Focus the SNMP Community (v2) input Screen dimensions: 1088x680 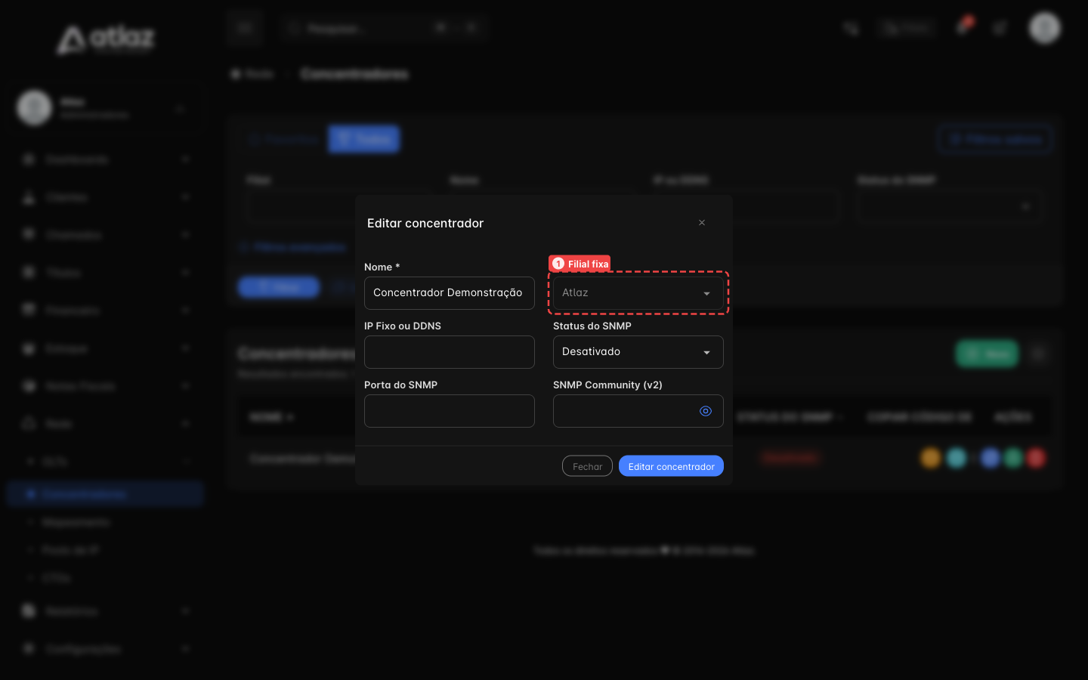click(638, 411)
